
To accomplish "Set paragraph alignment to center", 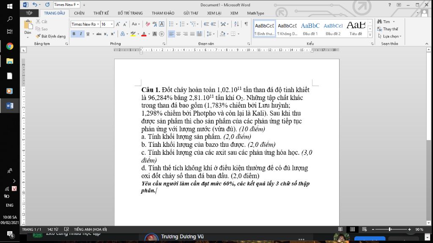I will (x=178, y=34).
